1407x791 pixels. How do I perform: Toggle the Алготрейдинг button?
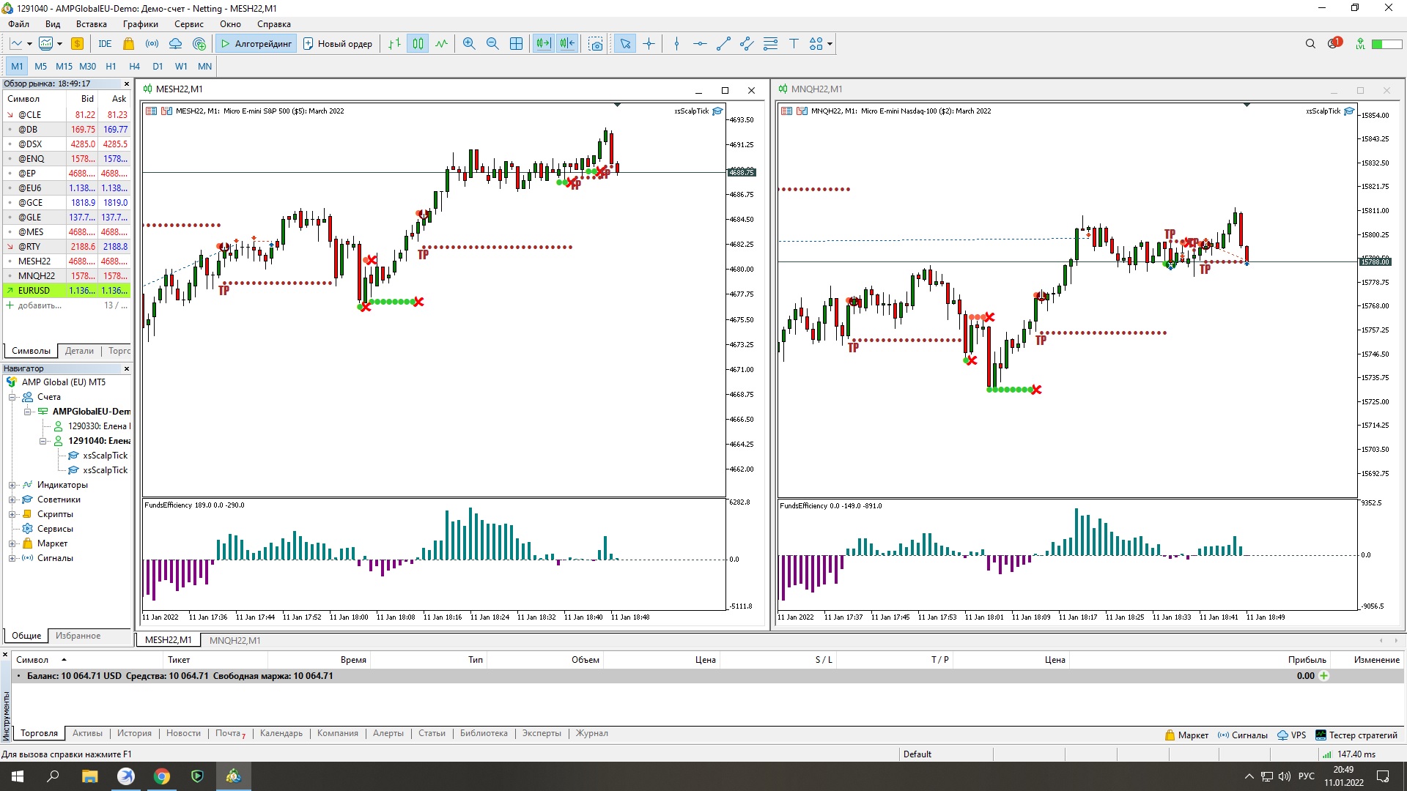coord(256,44)
